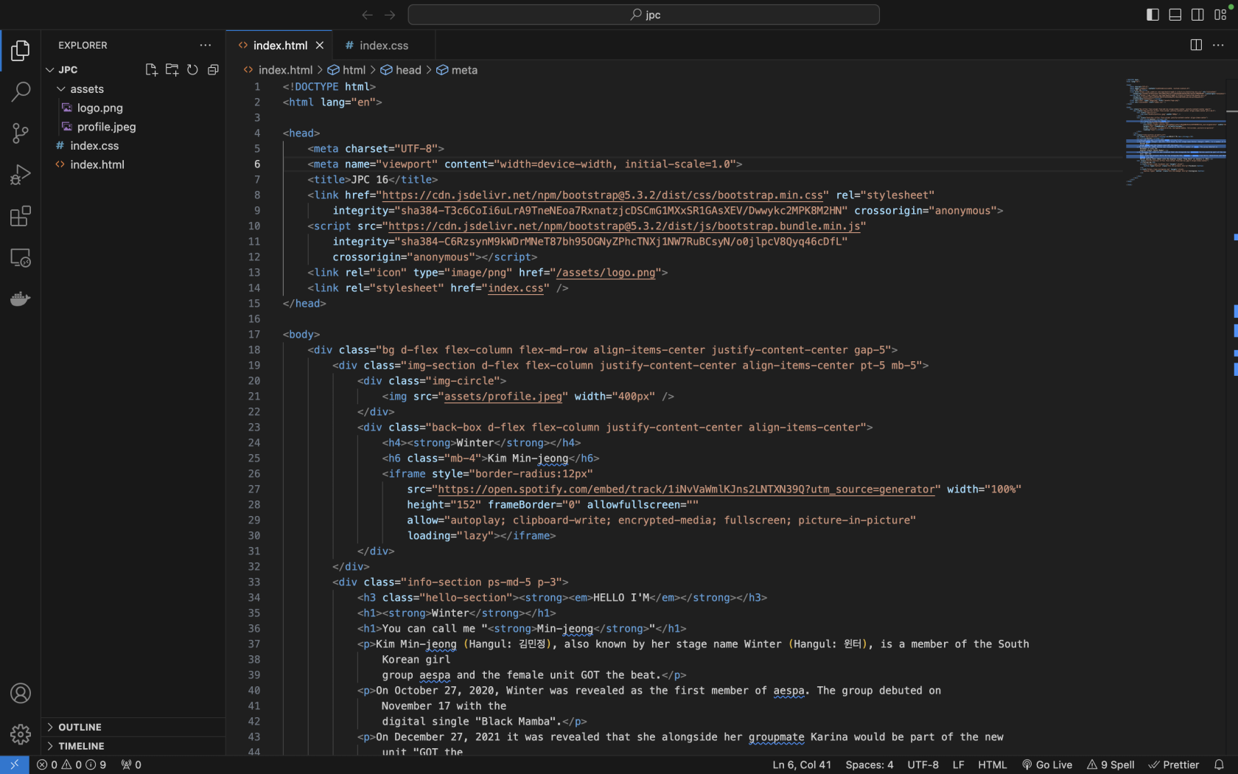Image resolution: width=1238 pixels, height=774 pixels.
Task: Click the 9 Spell status item
Action: pos(1111,764)
